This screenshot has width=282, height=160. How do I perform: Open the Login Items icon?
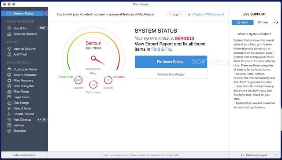pos(9,97)
